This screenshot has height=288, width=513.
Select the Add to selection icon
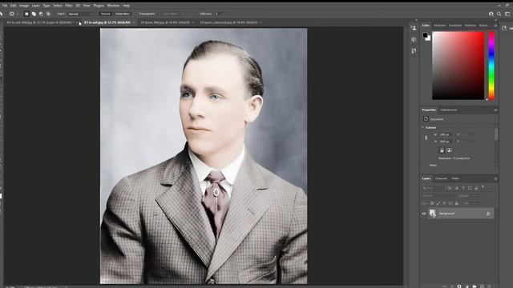click(34, 14)
